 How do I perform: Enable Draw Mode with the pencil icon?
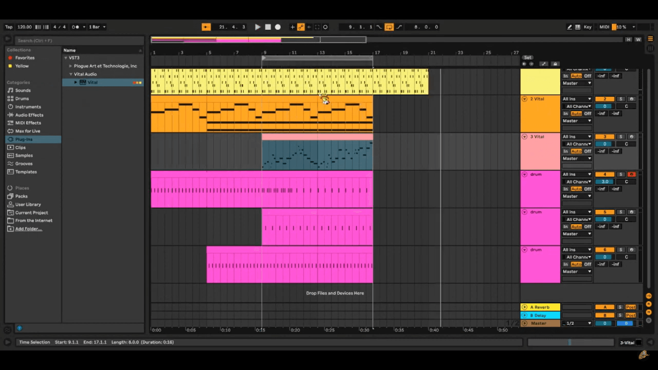(569, 27)
